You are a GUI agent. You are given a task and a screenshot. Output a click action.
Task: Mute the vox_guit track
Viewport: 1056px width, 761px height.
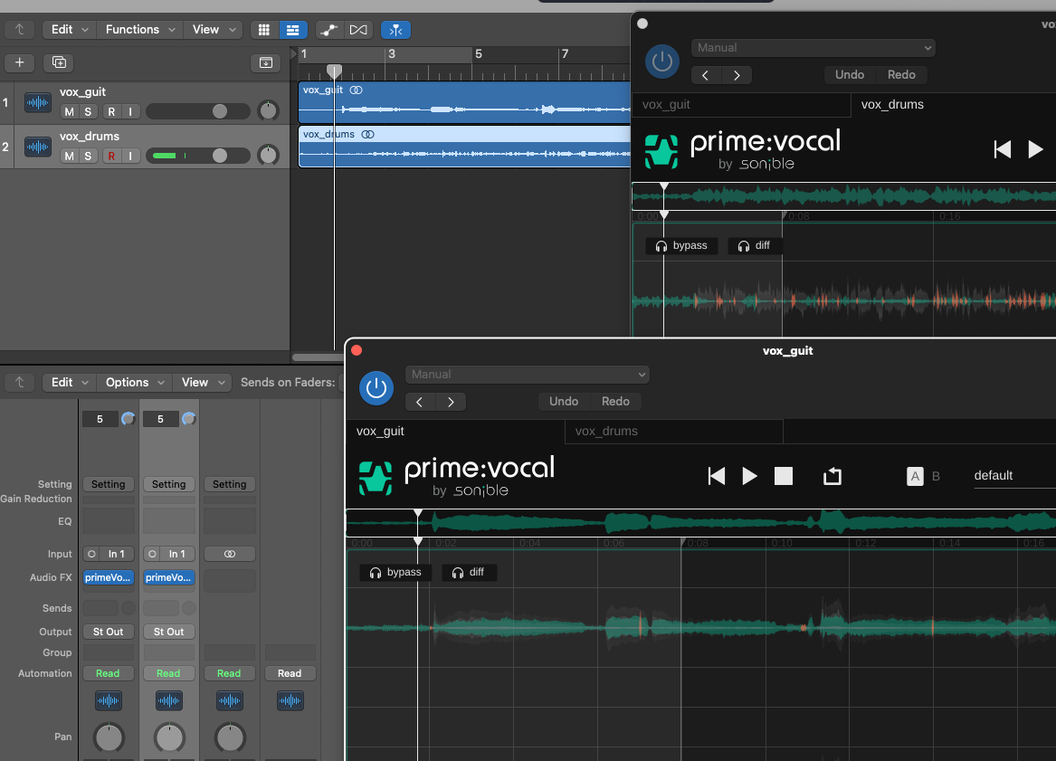[70, 112]
